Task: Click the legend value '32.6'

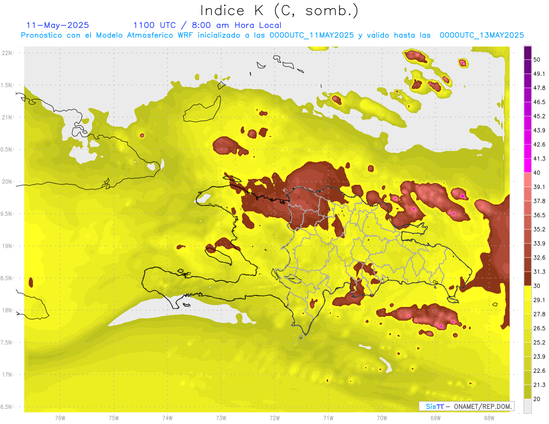Action: (539, 258)
